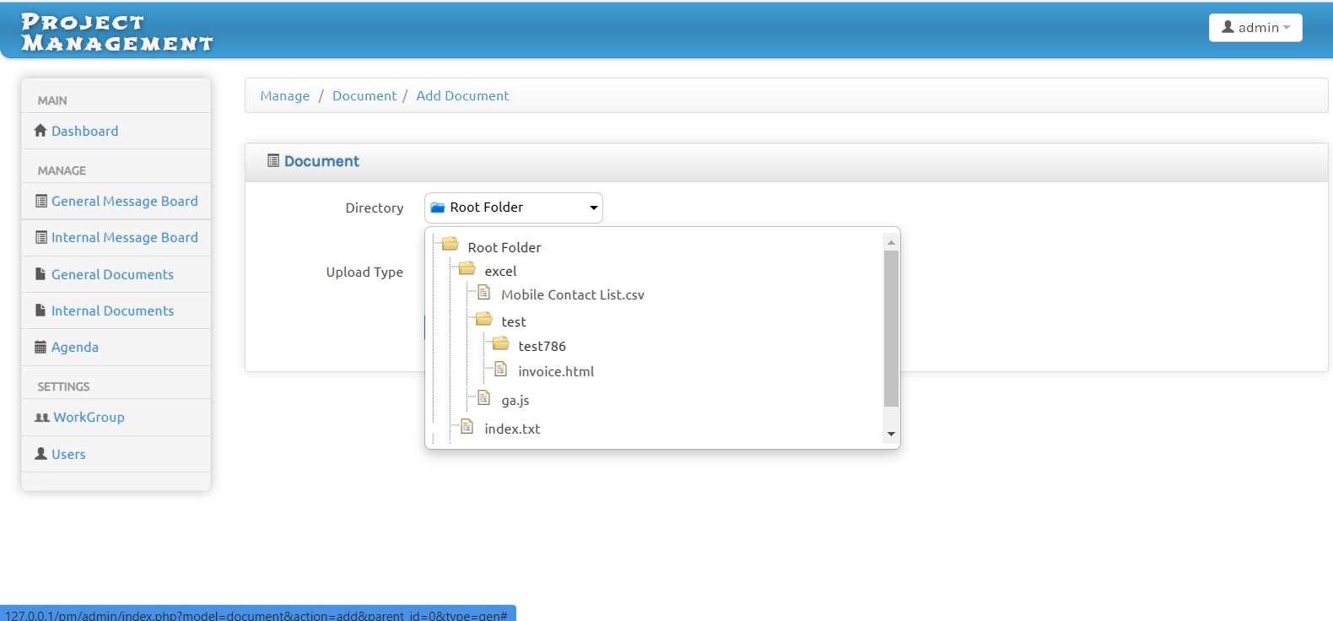Click the tree list scrollbar thumb
The height and width of the screenshot is (621, 1333).
click(891, 328)
